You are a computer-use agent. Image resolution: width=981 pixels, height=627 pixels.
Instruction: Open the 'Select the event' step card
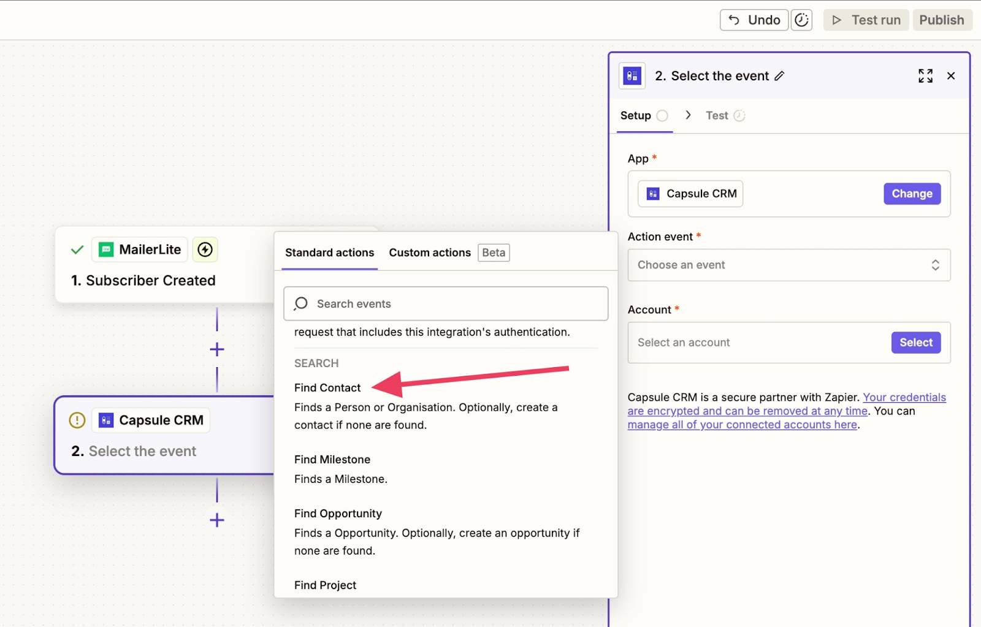164,435
